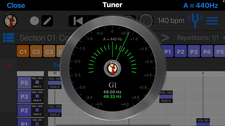225x126 pixels.
Task: Select the P3 track header
Action: tap(24, 97)
